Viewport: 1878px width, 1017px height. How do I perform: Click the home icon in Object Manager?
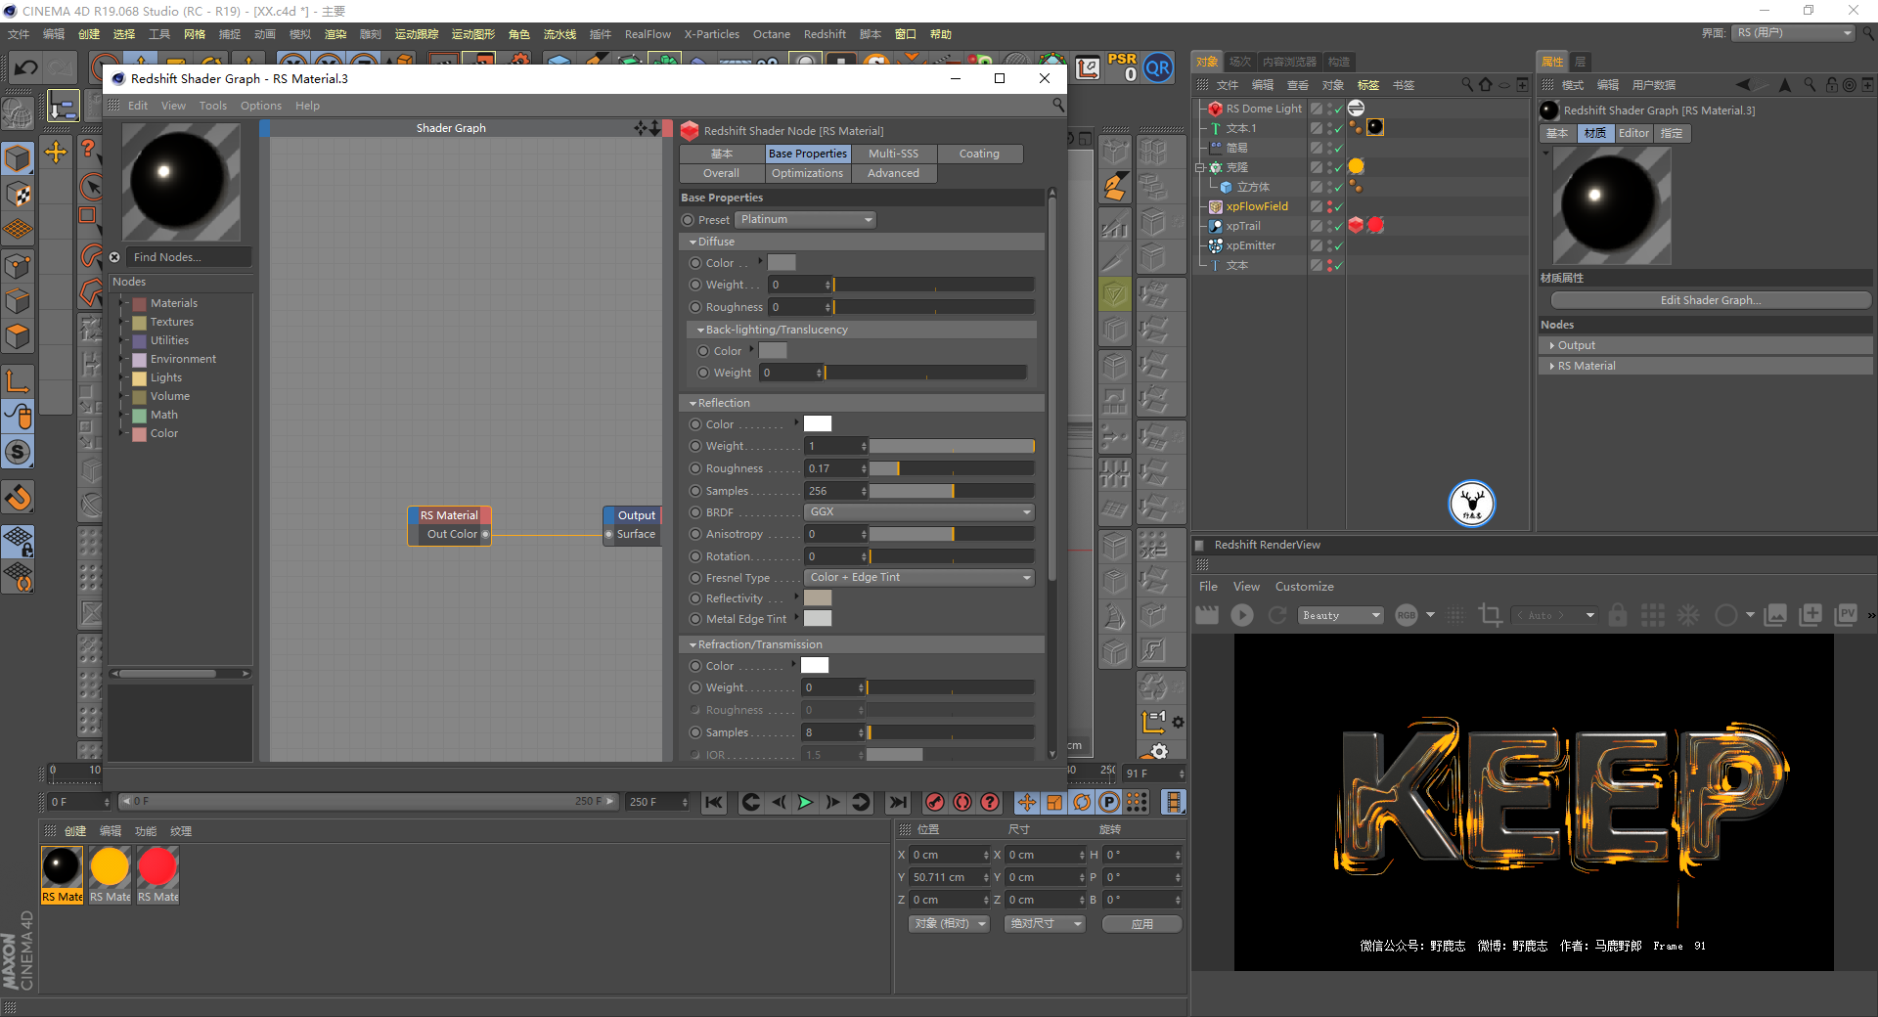(x=1486, y=85)
